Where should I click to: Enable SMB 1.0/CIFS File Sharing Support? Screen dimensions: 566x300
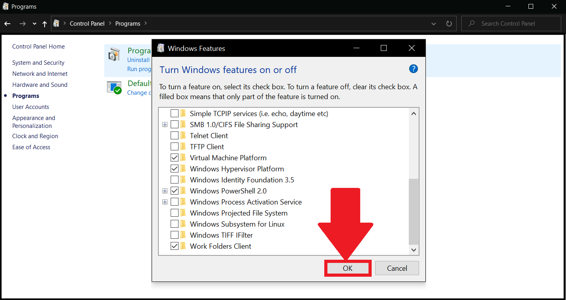175,125
